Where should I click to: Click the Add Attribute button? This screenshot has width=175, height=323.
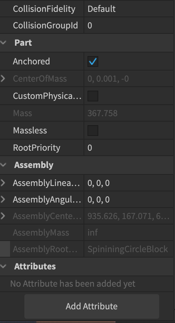[91, 306]
